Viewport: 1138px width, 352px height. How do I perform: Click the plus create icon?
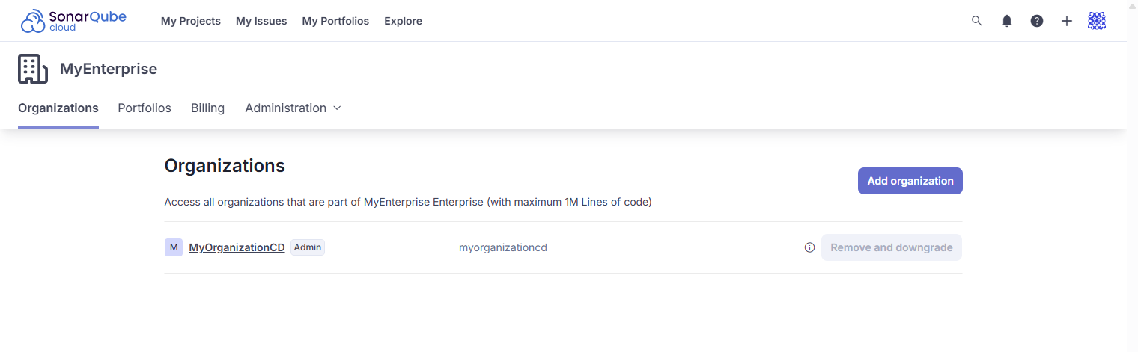coord(1067,21)
